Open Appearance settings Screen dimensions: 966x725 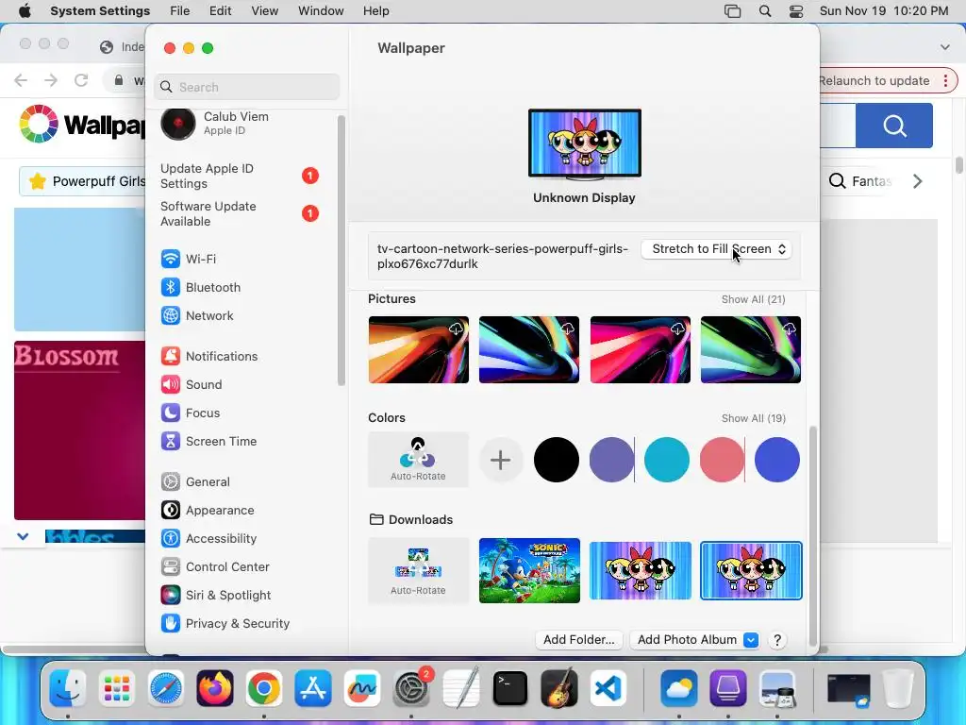point(207,511)
